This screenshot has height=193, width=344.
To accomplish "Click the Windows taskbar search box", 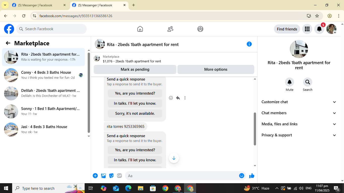I will 48,188.
